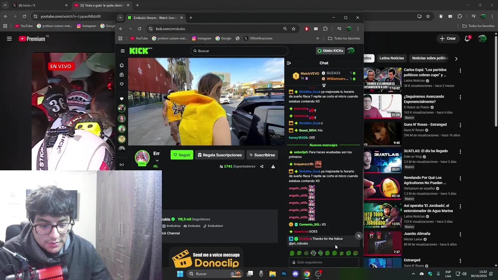Open Photoshop from the taskbar
This screenshot has width=498, height=280.
coord(284,274)
